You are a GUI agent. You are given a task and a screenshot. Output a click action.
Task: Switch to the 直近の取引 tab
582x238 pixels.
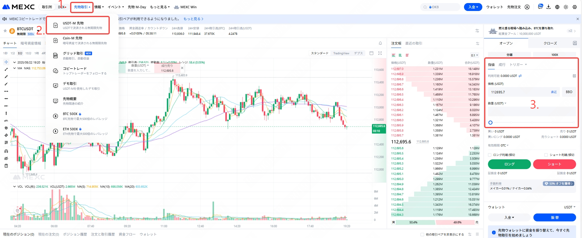coord(414,43)
